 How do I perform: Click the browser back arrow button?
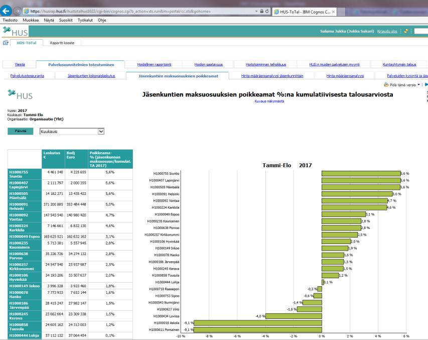click(x=6, y=11)
